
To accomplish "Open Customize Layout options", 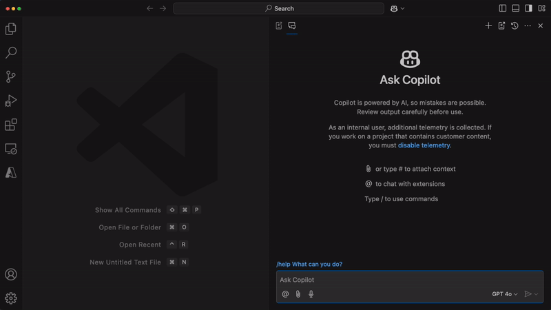I will (541, 8).
